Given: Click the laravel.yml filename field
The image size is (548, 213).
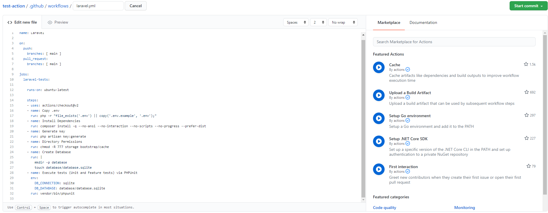Looking at the screenshot, I should 98,6.
